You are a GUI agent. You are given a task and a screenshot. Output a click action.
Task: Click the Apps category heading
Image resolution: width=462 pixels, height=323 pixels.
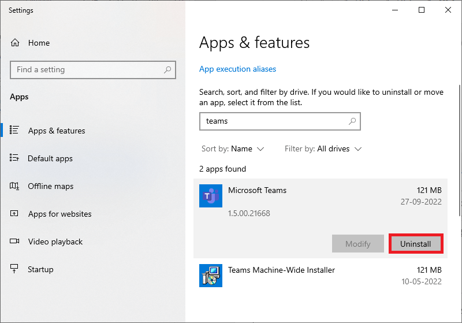click(19, 97)
